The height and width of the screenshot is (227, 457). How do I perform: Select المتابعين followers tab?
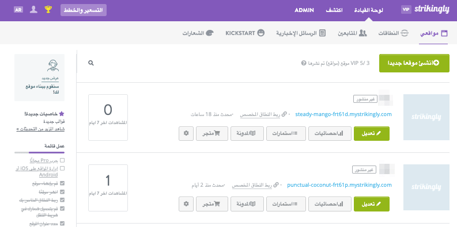pyautogui.click(x=352, y=33)
